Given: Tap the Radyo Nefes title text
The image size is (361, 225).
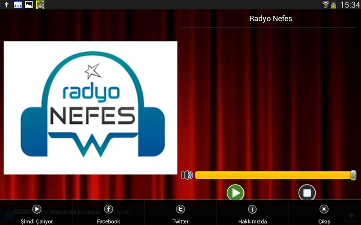Looking at the screenshot, I should [x=270, y=18].
